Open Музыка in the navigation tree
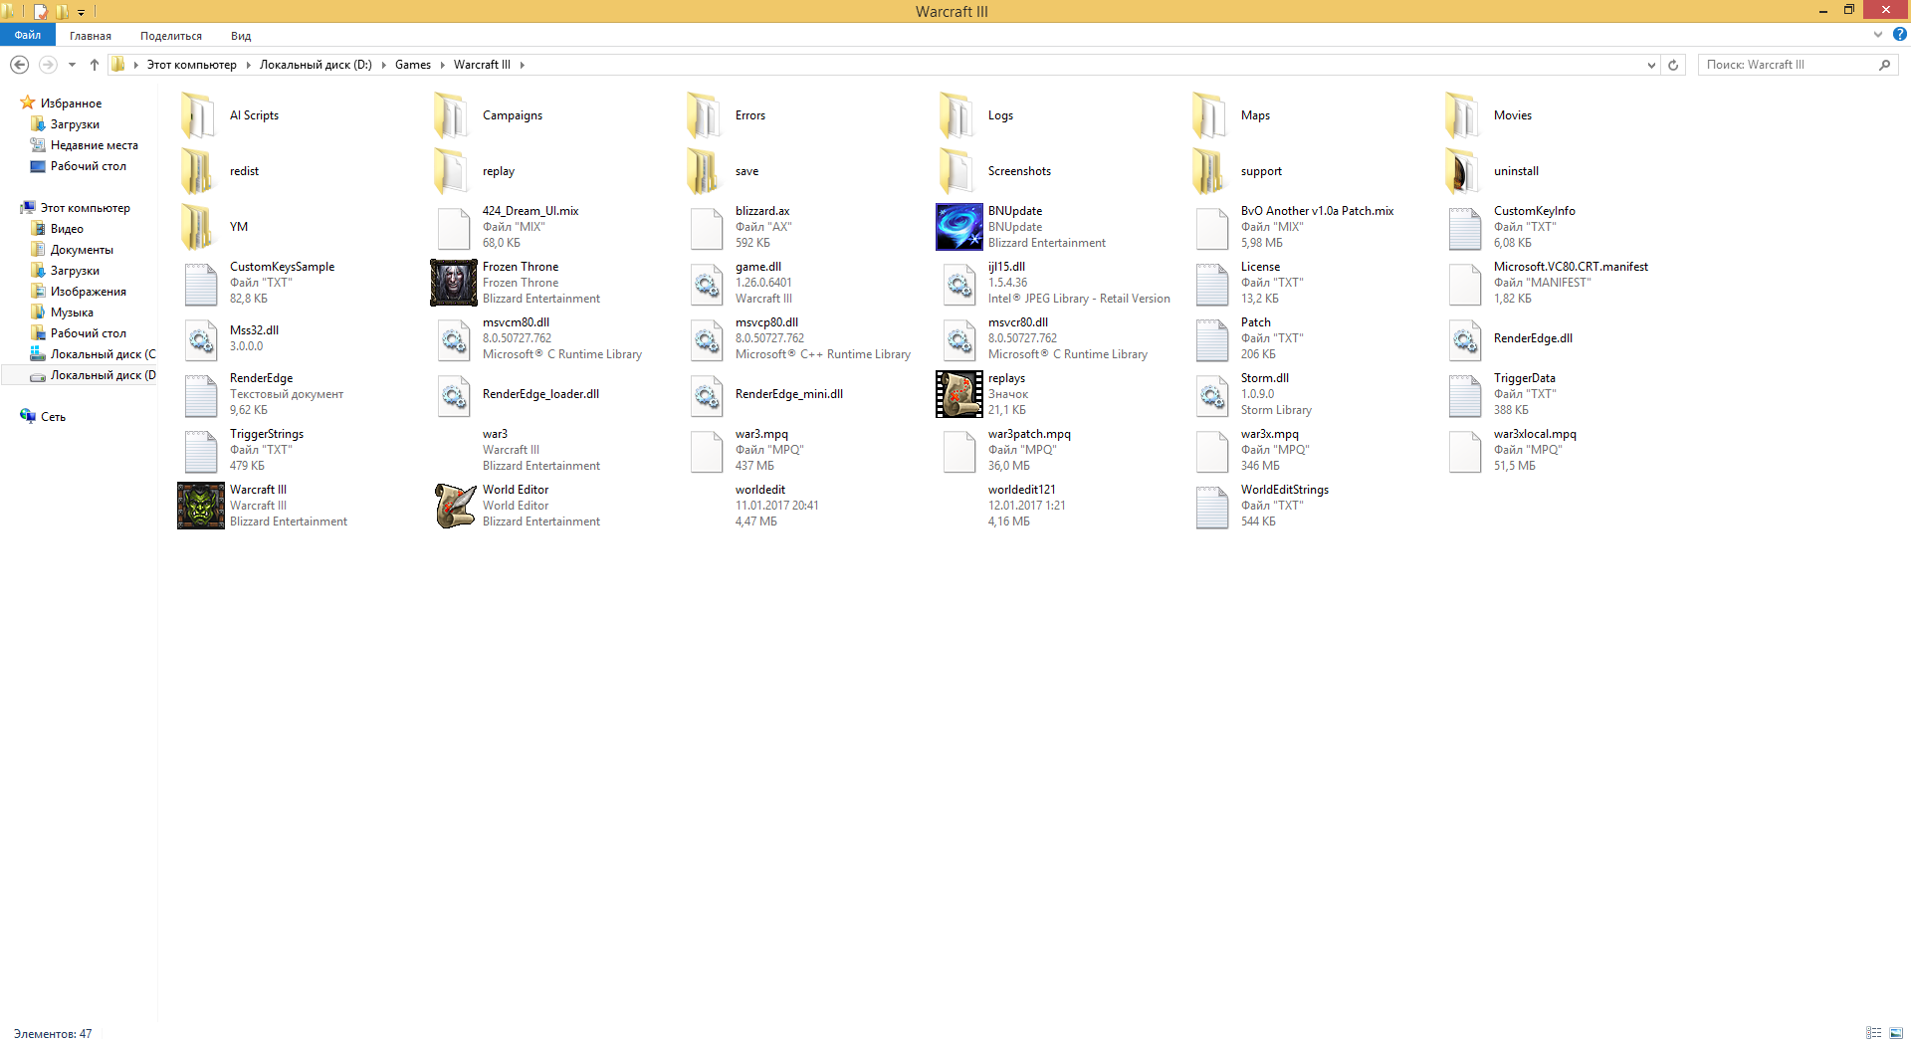This screenshot has height=1045, width=1911. click(72, 313)
